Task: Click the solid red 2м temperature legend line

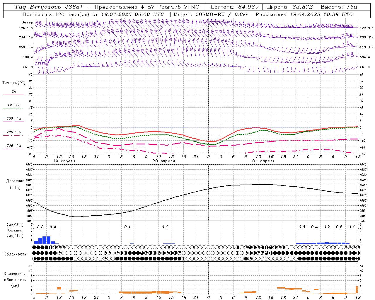Action: 13,95
